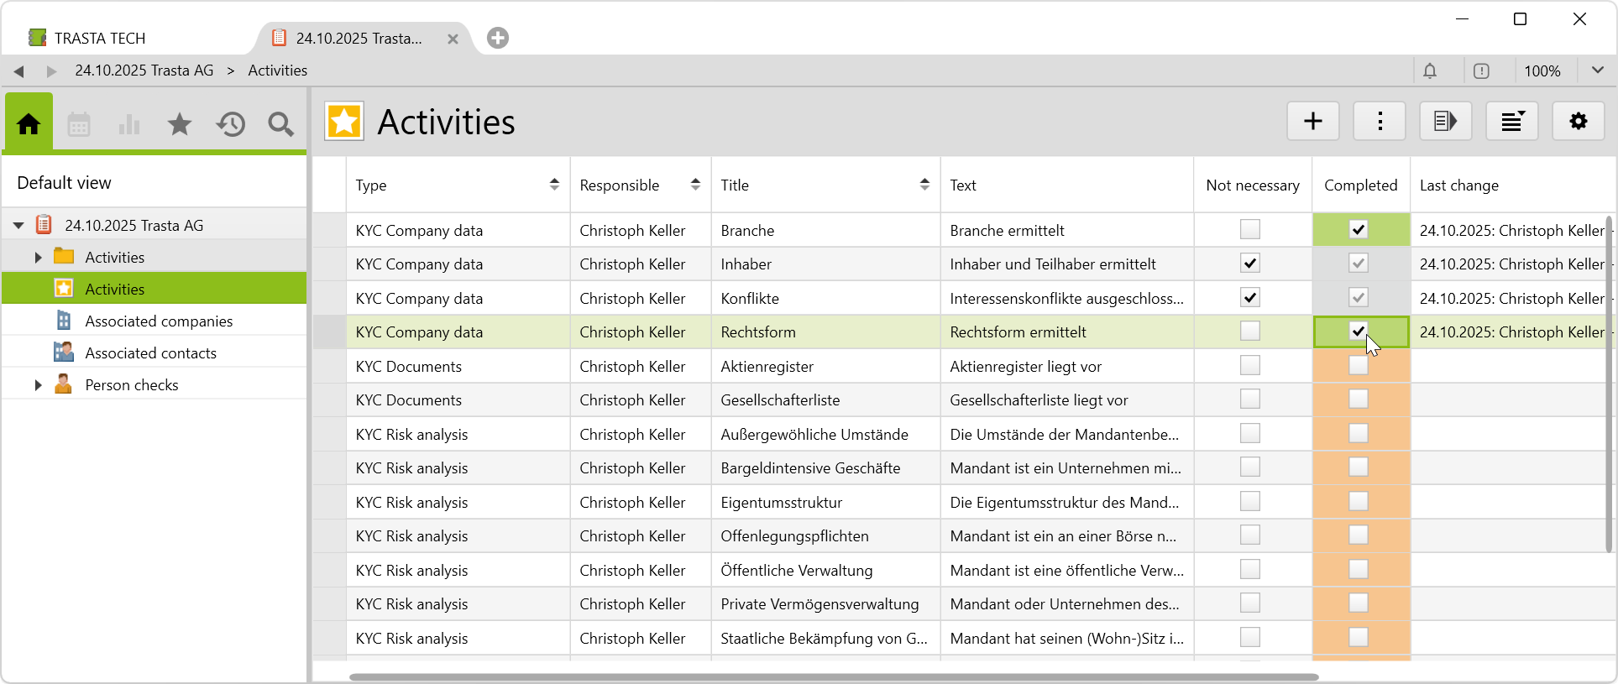
Task: Open the home view icon
Action: click(29, 124)
